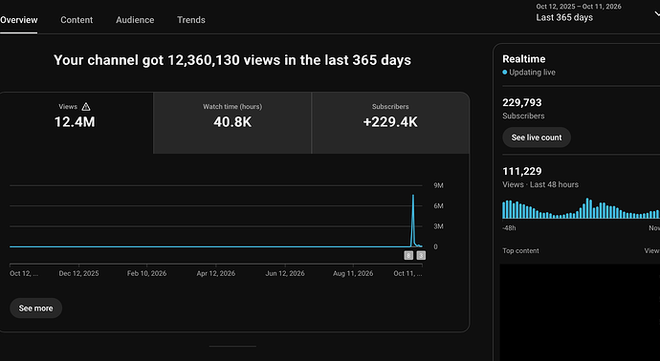Click the 3M y-axis label
Image resolution: width=660 pixels, height=361 pixels.
439,226
